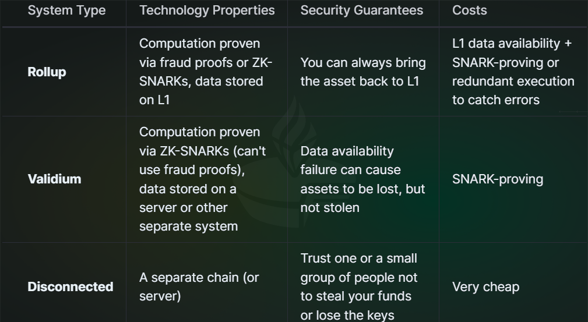
Task: Click the Disconnected row label
Action: coord(71,286)
